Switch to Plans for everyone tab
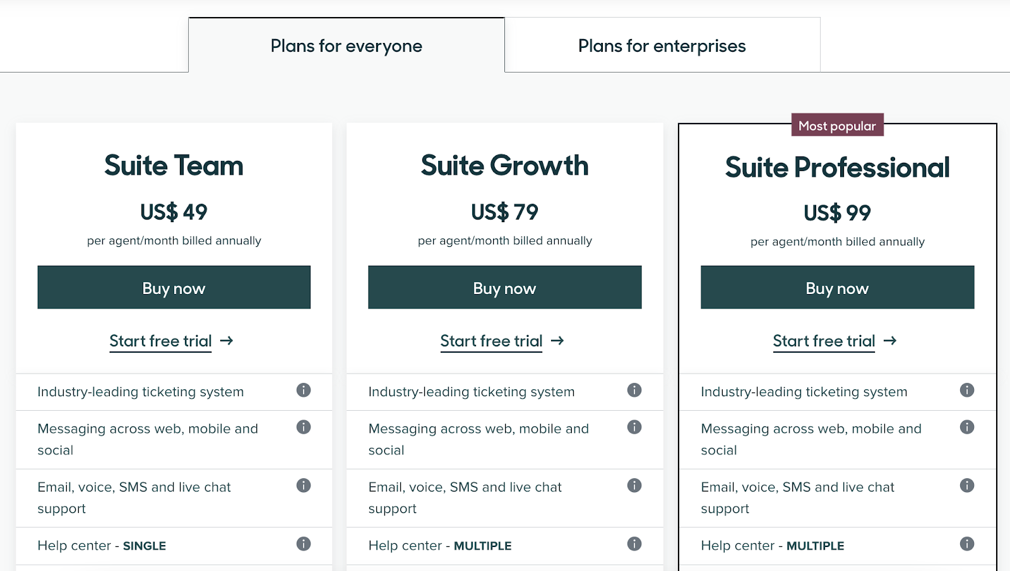Viewport: 1010px width, 571px height. point(347,46)
